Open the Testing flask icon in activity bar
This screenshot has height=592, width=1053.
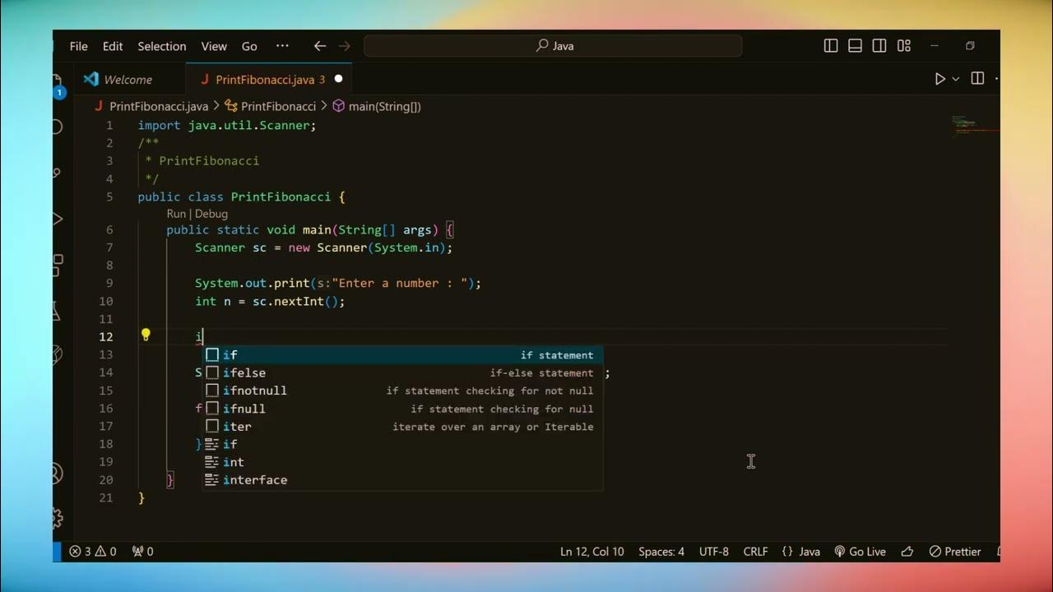[58, 311]
